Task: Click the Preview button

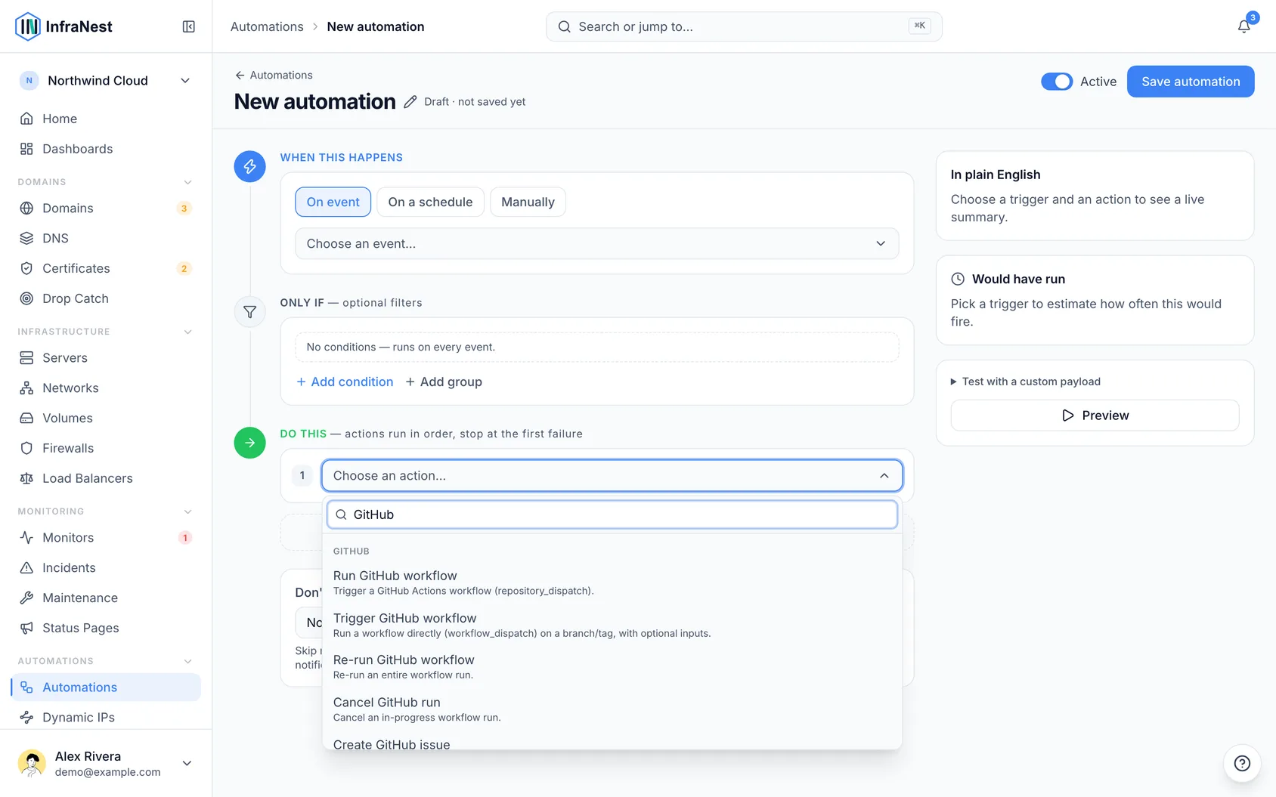Action: pos(1095,415)
